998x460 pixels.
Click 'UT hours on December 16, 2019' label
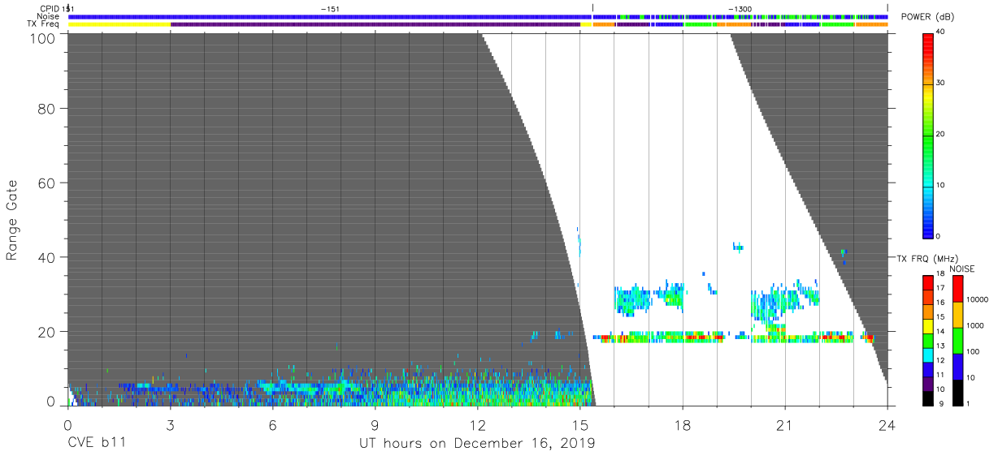pos(477,444)
